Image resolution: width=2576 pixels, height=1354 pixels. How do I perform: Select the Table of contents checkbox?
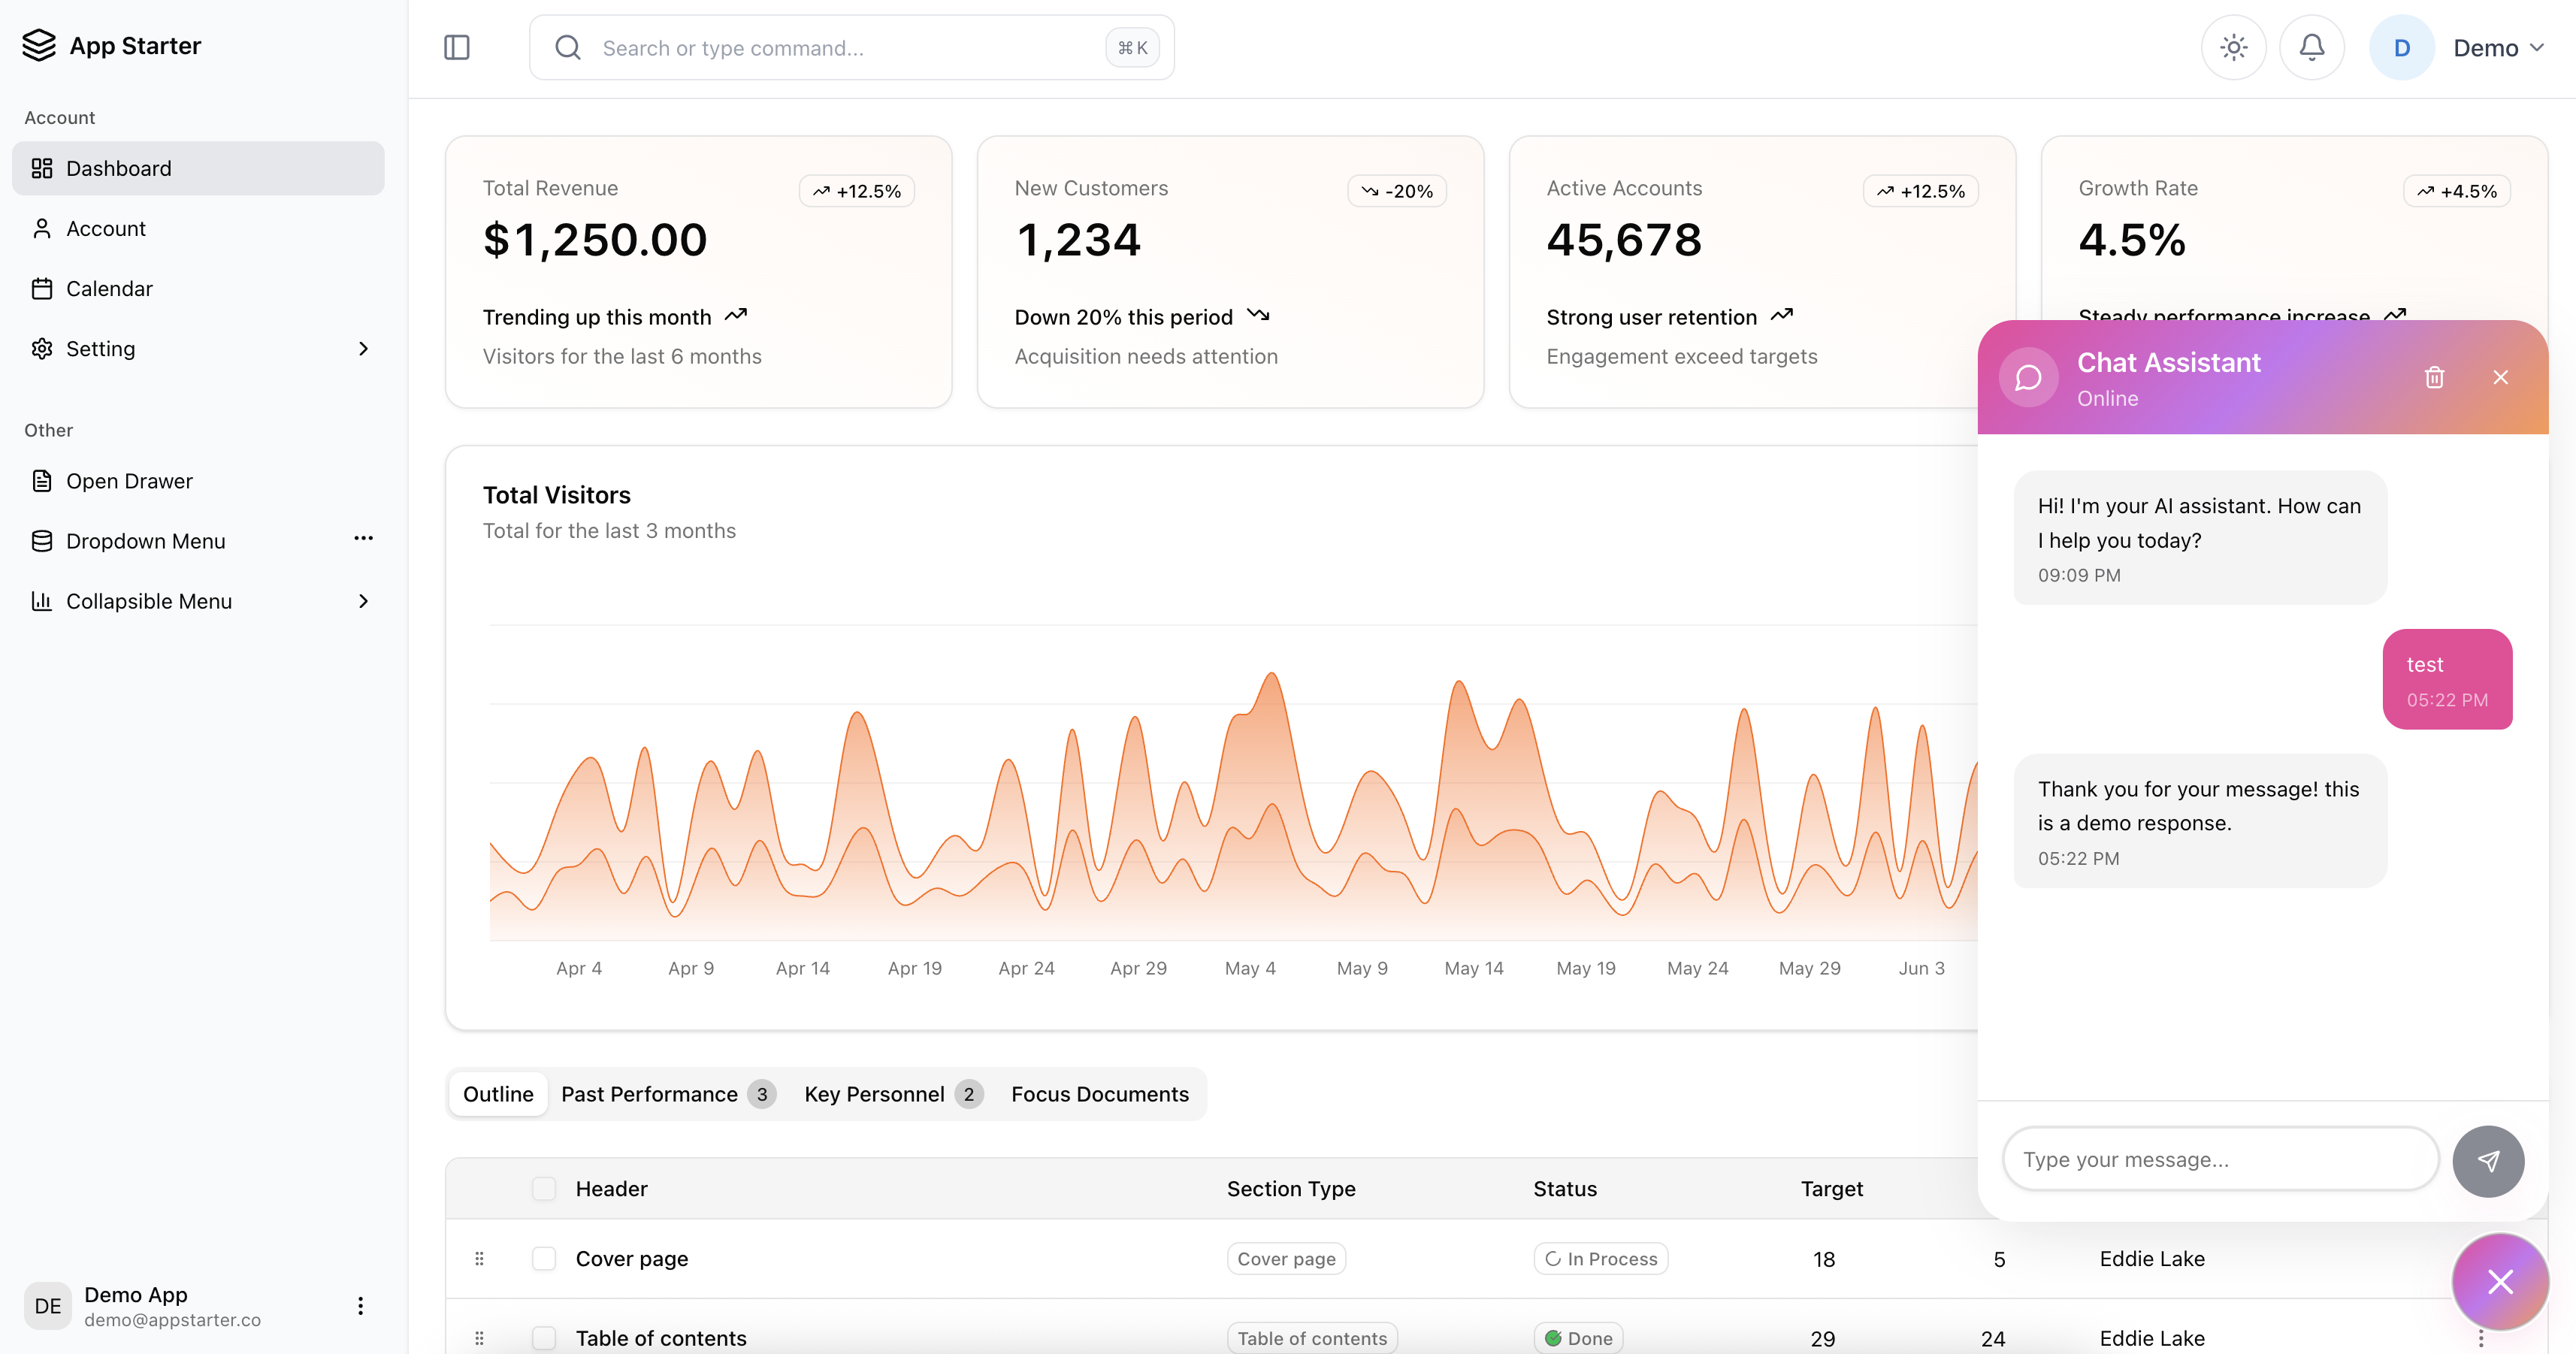(544, 1337)
